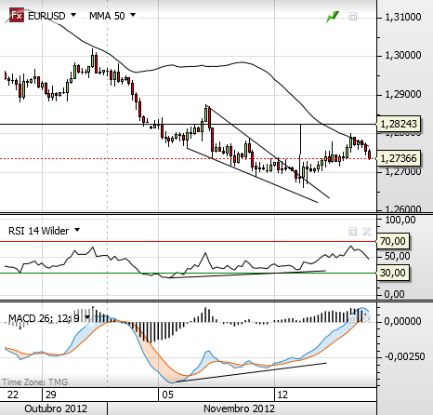
Task: Open the RSI 14 Wilder dropdown
Action: (x=77, y=230)
